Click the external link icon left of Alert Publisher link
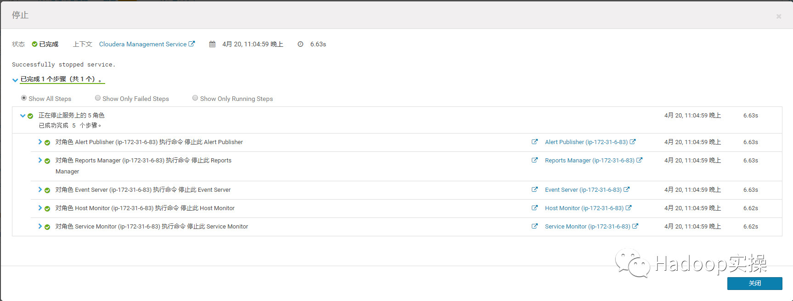The height and width of the screenshot is (301, 793). [534, 142]
